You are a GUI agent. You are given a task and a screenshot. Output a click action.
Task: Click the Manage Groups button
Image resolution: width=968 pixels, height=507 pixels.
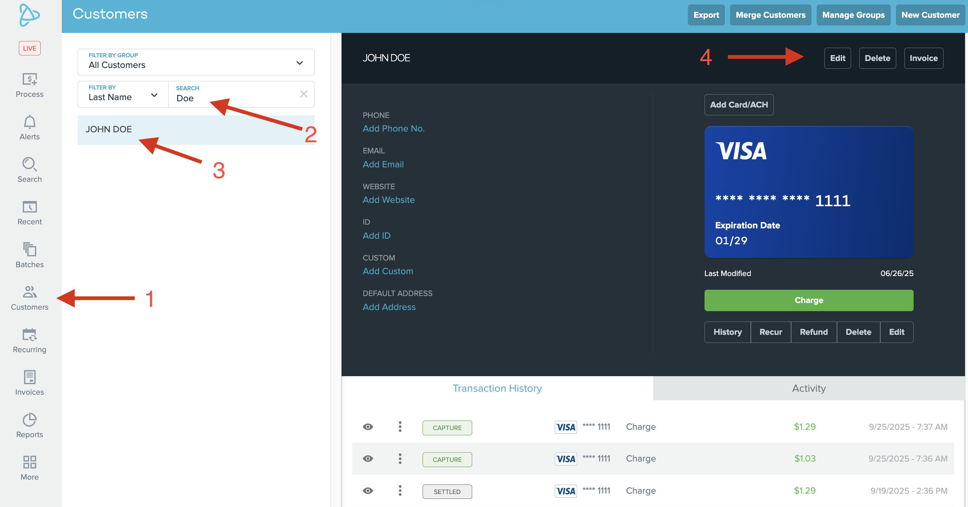[853, 15]
